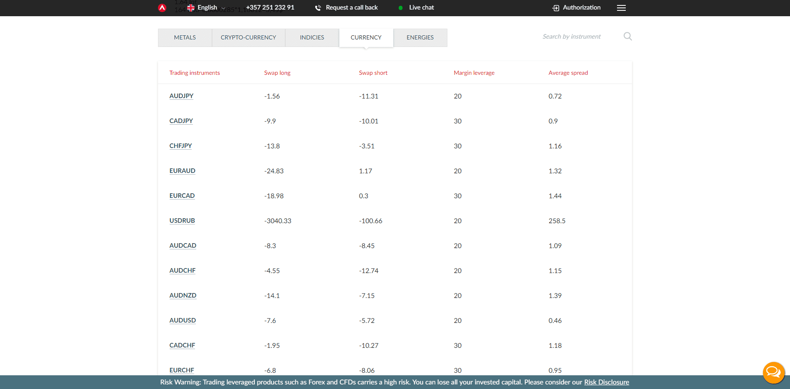This screenshot has width=790, height=389.
Task: Click the green Live chat status dot
Action: click(x=400, y=8)
